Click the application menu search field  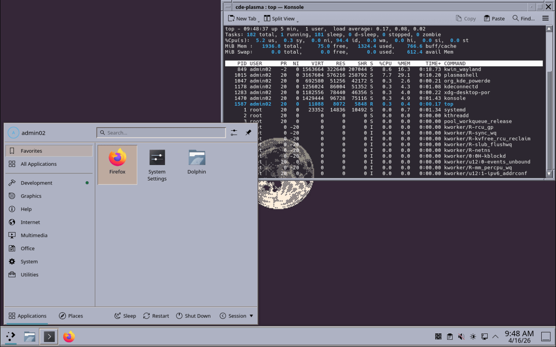pos(161,132)
